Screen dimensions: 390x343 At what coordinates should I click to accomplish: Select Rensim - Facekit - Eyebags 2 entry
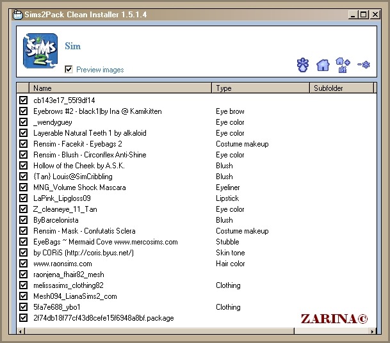tap(77, 144)
